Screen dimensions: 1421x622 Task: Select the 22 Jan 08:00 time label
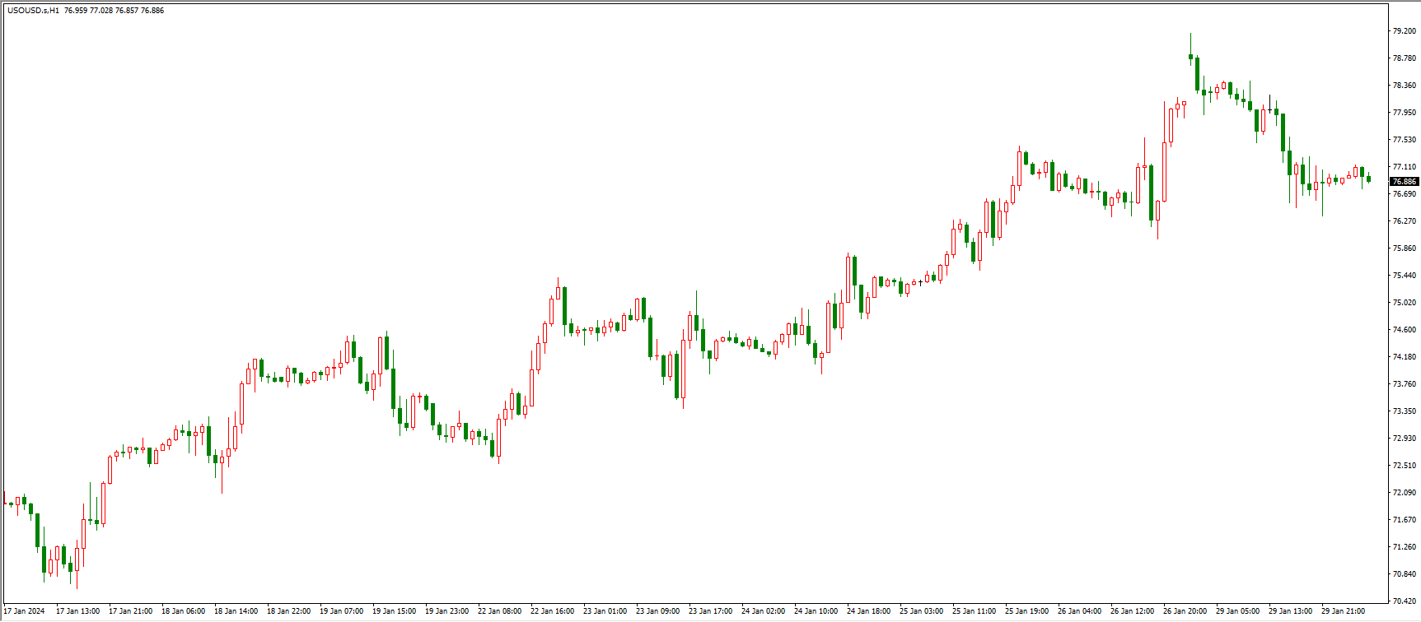coord(499,611)
